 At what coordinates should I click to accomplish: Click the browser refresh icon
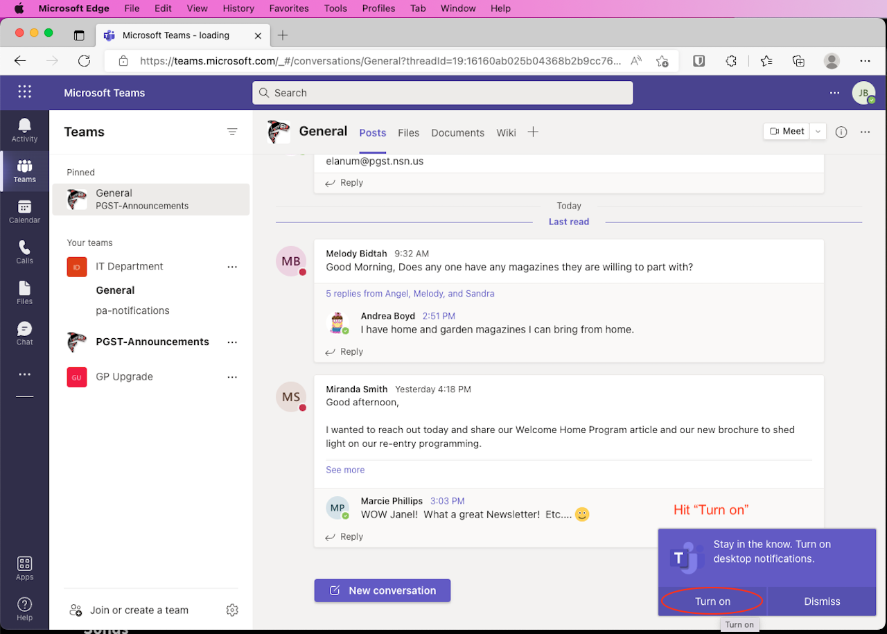coord(84,61)
